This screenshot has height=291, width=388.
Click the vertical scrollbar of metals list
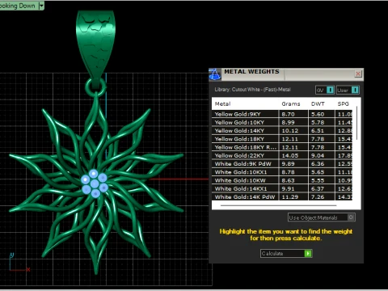tap(357, 123)
